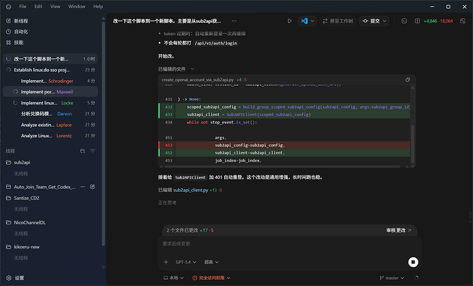473x286 pixels.
Task: Click the diff vertical scrollbar
Action: [413, 143]
